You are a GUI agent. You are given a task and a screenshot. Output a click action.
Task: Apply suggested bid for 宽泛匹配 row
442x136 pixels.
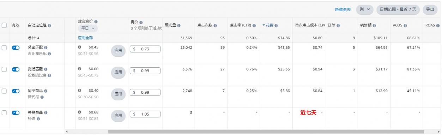tap(118, 73)
